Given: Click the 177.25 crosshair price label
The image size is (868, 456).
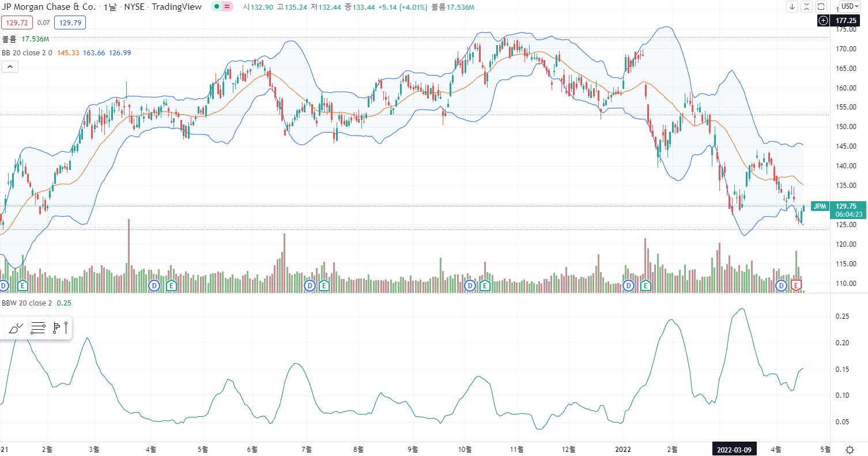Looking at the screenshot, I should tap(845, 20).
